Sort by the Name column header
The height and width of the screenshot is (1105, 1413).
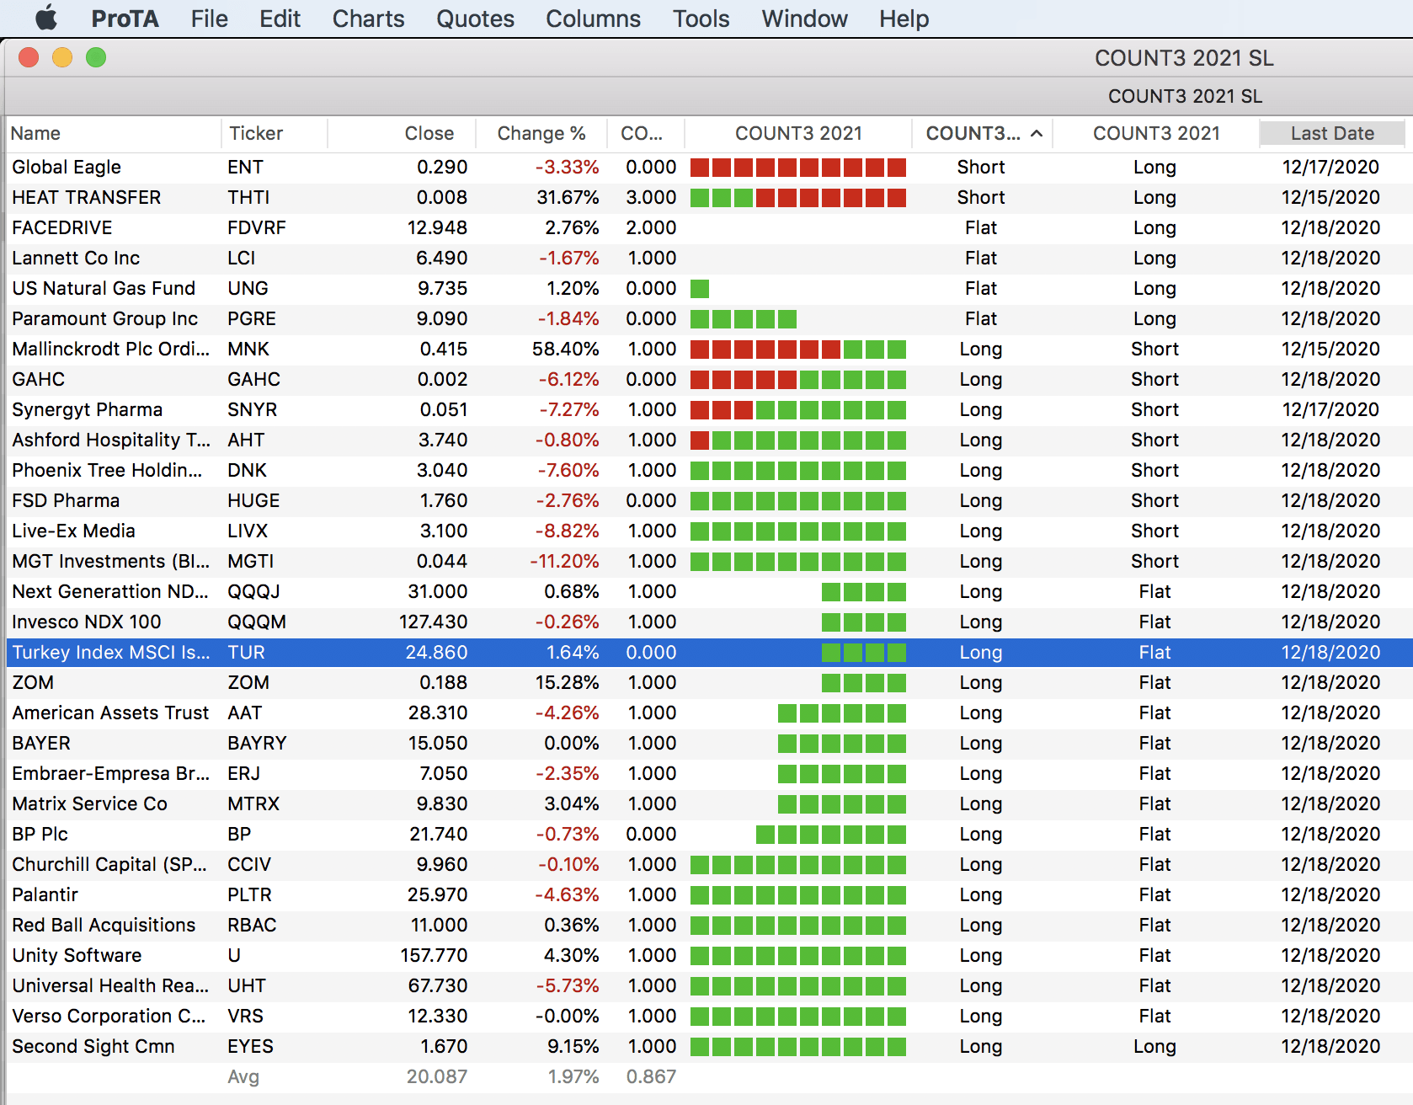(114, 133)
